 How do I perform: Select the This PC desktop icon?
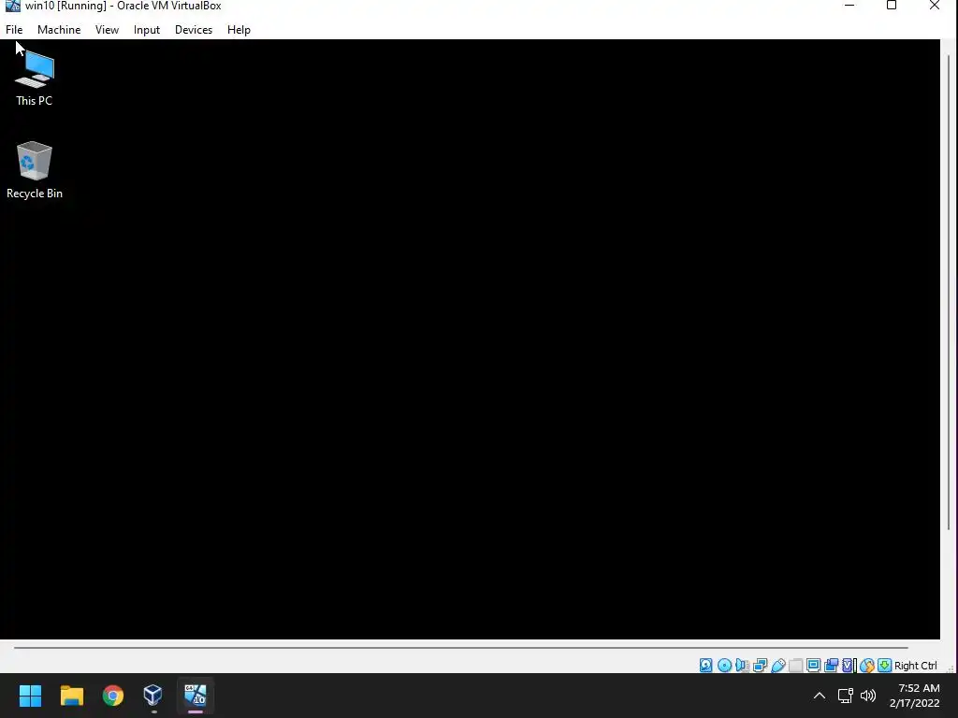(35, 79)
